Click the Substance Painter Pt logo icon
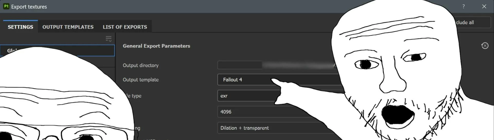The height and width of the screenshot is (140, 494). coord(6,6)
